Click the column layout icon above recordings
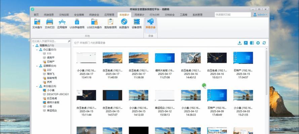Viewport: 299px width, 134px height. tap(252, 43)
